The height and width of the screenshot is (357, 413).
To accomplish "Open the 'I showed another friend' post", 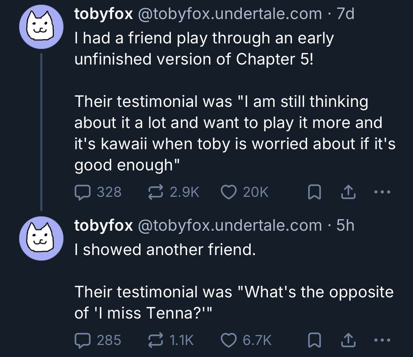I will (165, 250).
